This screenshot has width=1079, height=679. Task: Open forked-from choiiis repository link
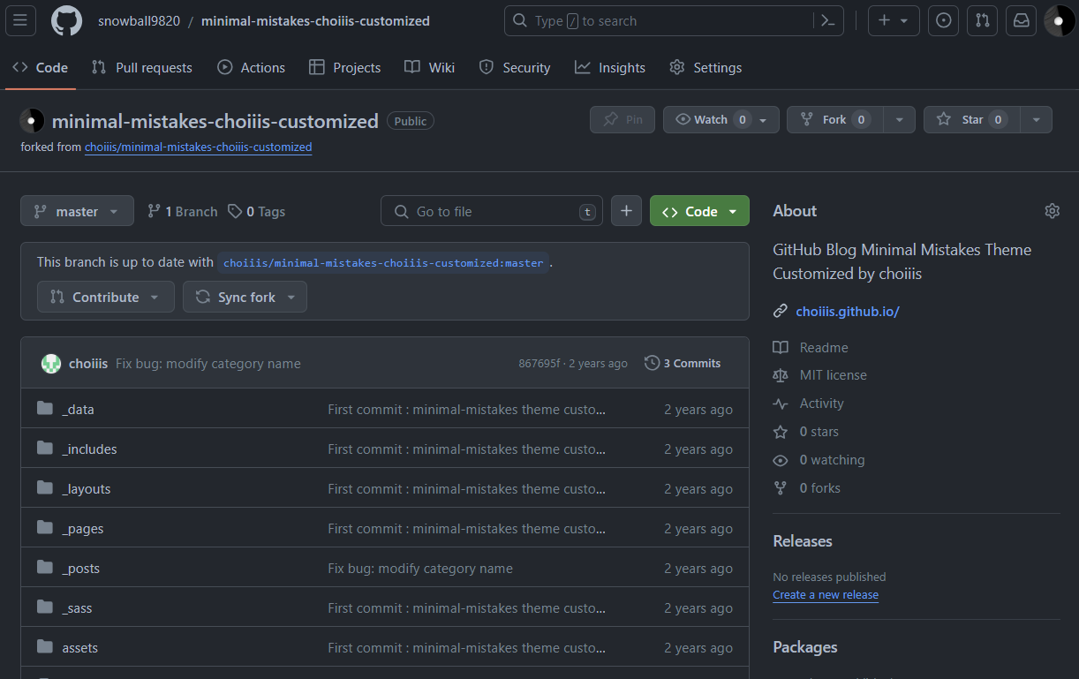coord(199,147)
